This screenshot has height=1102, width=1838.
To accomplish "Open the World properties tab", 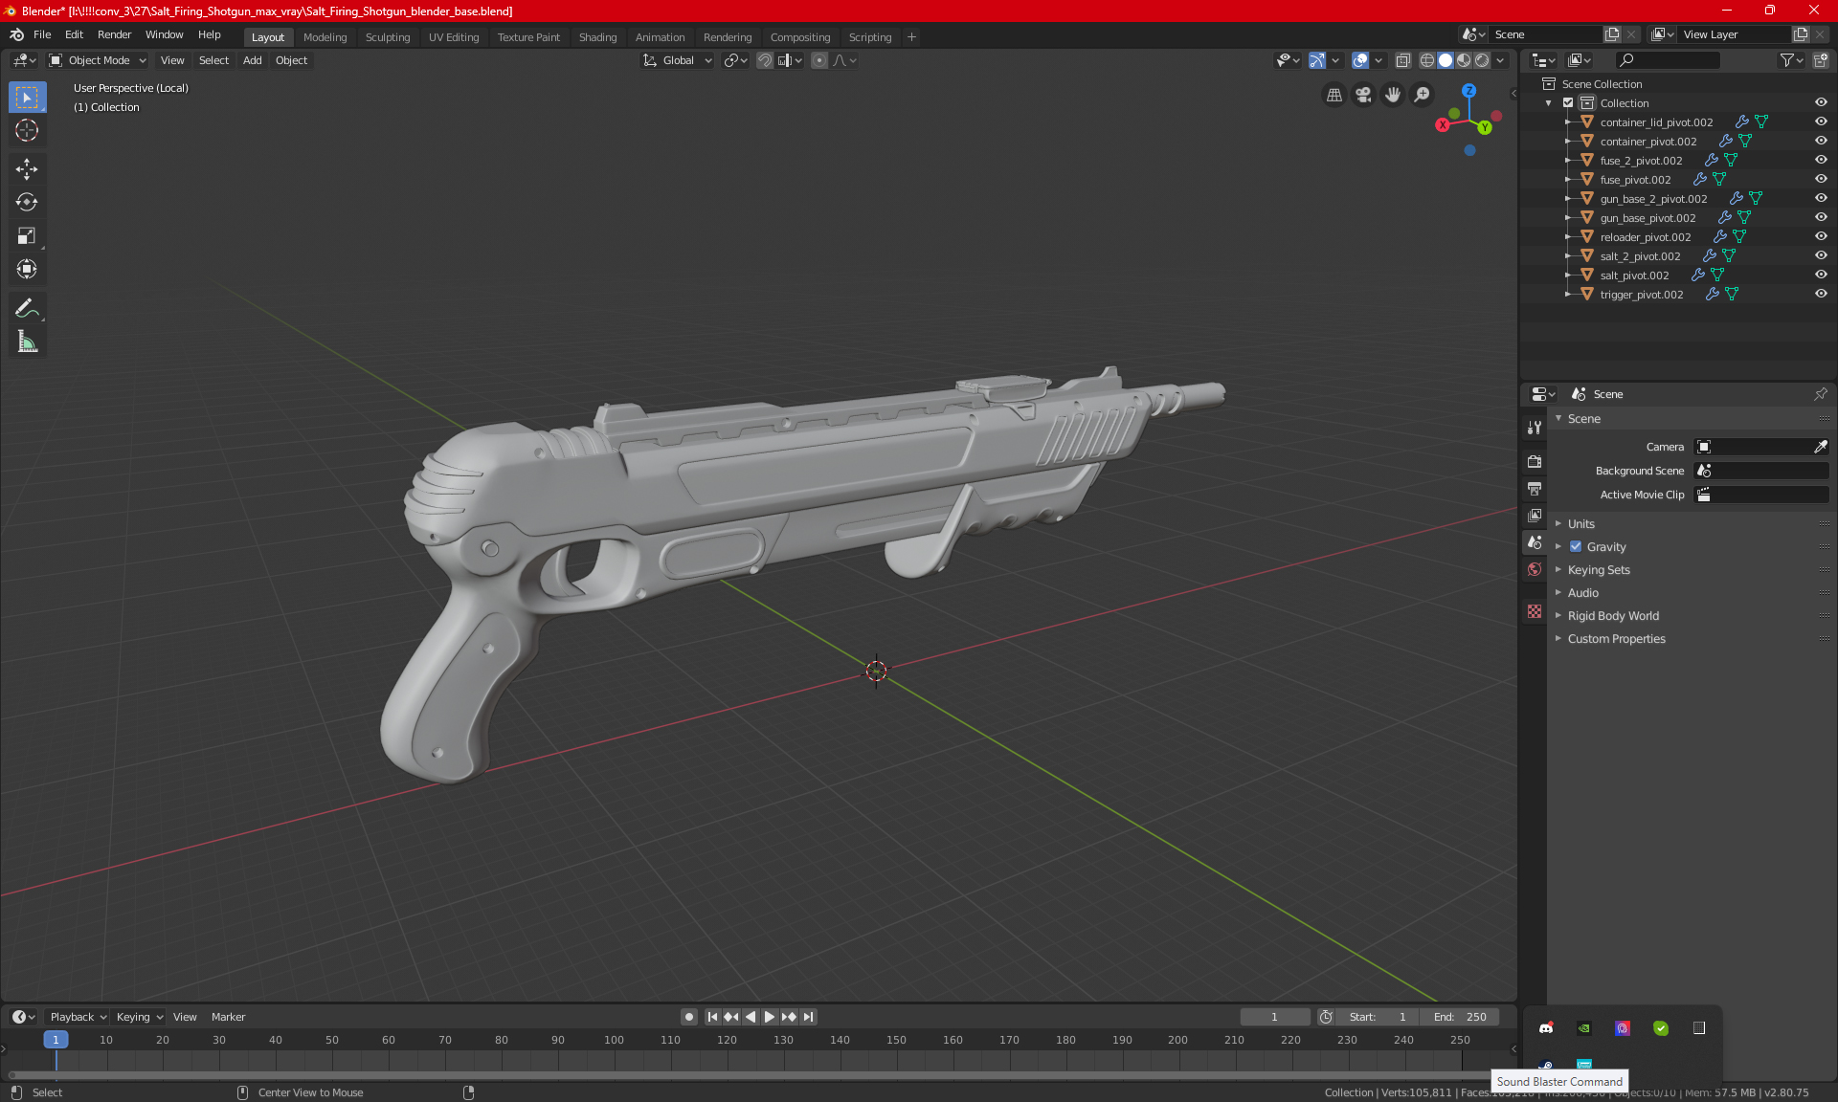I will (x=1535, y=569).
